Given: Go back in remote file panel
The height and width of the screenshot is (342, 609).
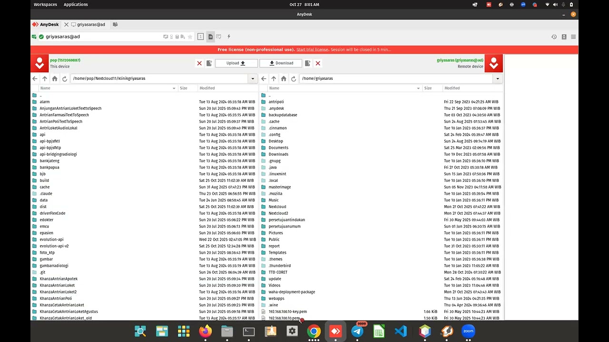Looking at the screenshot, I should 264,78.
